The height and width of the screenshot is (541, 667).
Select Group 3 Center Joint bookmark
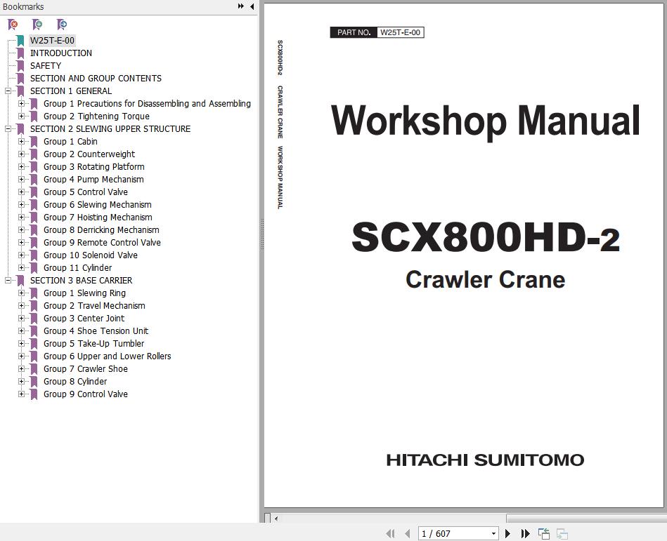(84, 318)
